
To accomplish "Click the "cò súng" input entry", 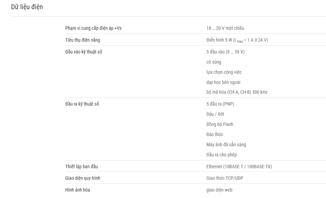I will point(214,62).
